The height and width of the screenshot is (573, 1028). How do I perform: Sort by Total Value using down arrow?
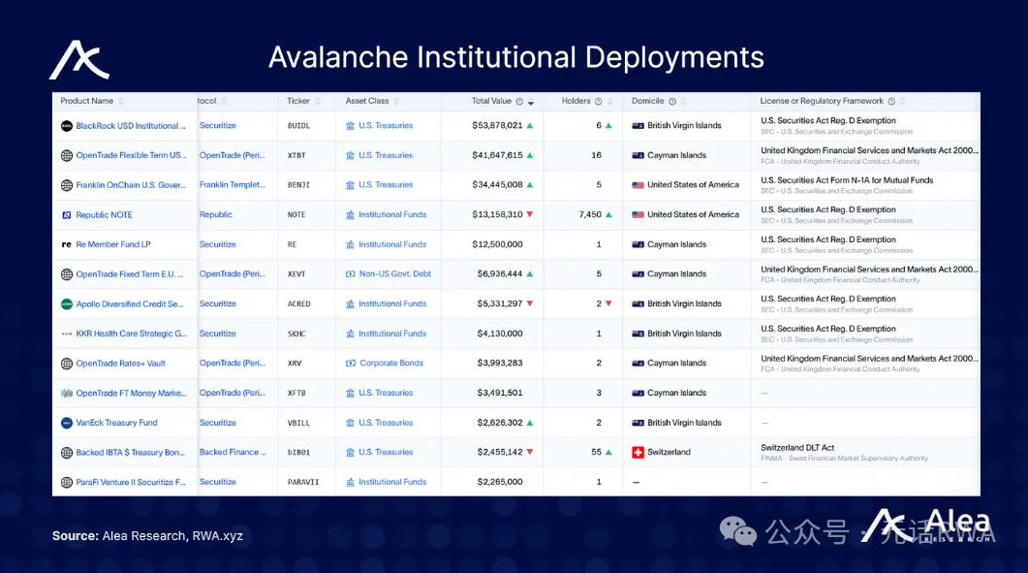(530, 102)
